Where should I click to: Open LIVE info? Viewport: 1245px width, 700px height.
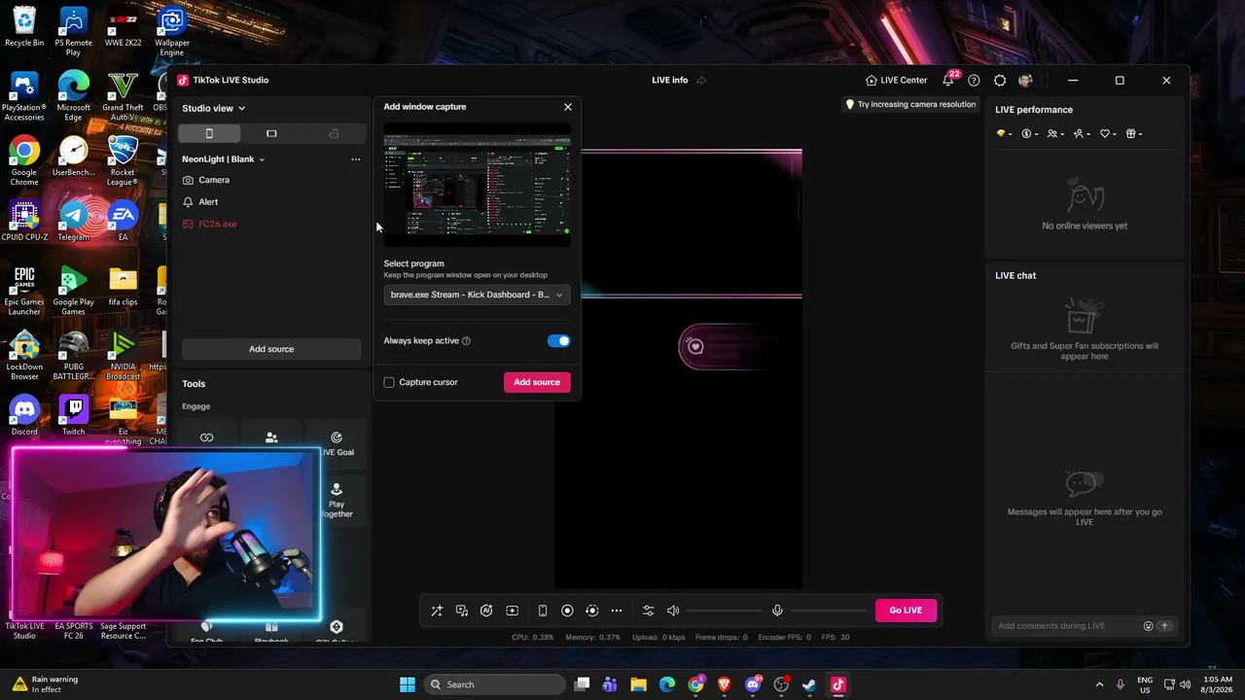(669, 81)
